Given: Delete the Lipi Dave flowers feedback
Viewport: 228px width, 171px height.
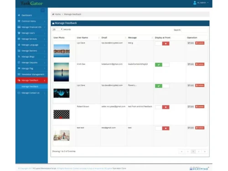Looking at the screenshot, I should click(200, 85).
